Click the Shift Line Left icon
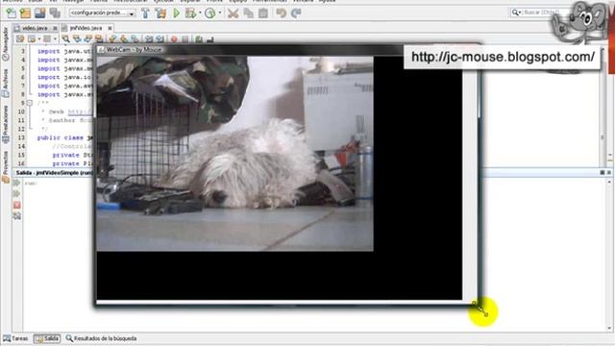Viewport: 615px width, 346px height. coord(149,38)
